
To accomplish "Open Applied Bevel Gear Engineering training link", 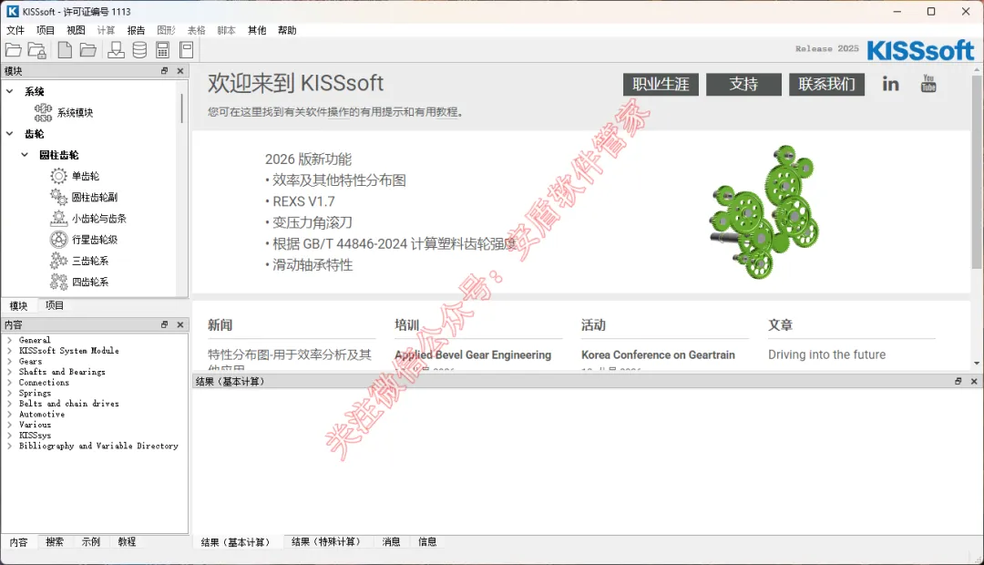I will coord(473,354).
